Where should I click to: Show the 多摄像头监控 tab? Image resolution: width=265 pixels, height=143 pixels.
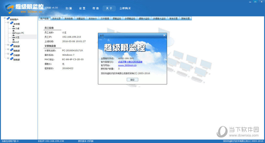[x=159, y=18]
